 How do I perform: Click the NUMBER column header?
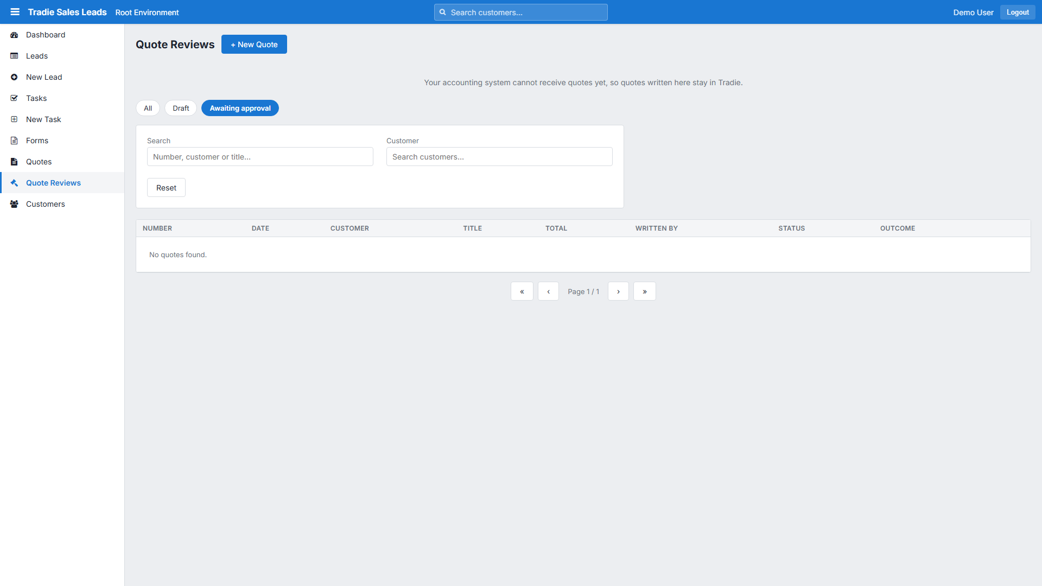pyautogui.click(x=157, y=228)
